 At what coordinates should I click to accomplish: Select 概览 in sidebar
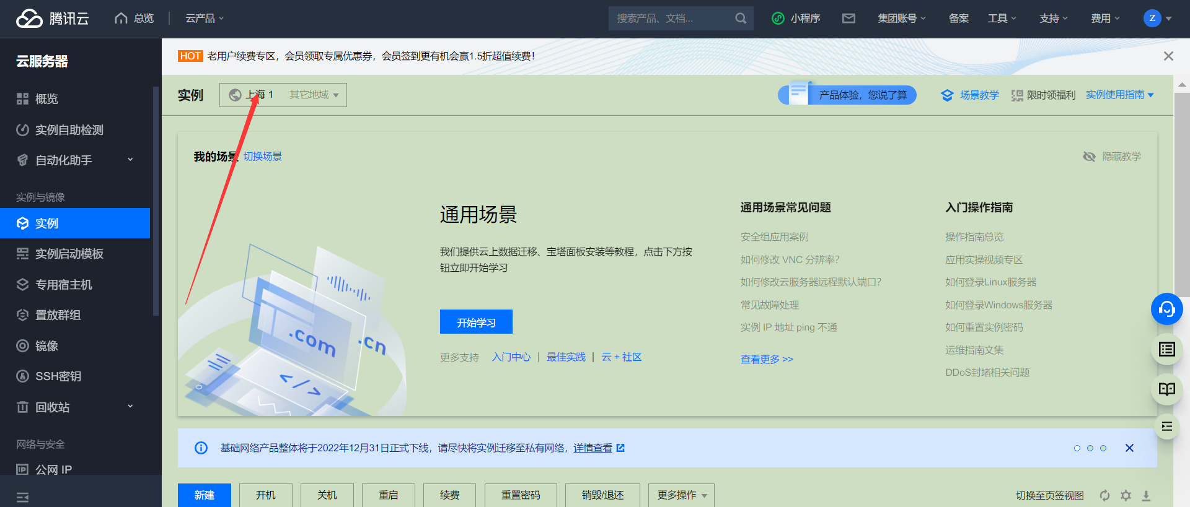[75, 99]
